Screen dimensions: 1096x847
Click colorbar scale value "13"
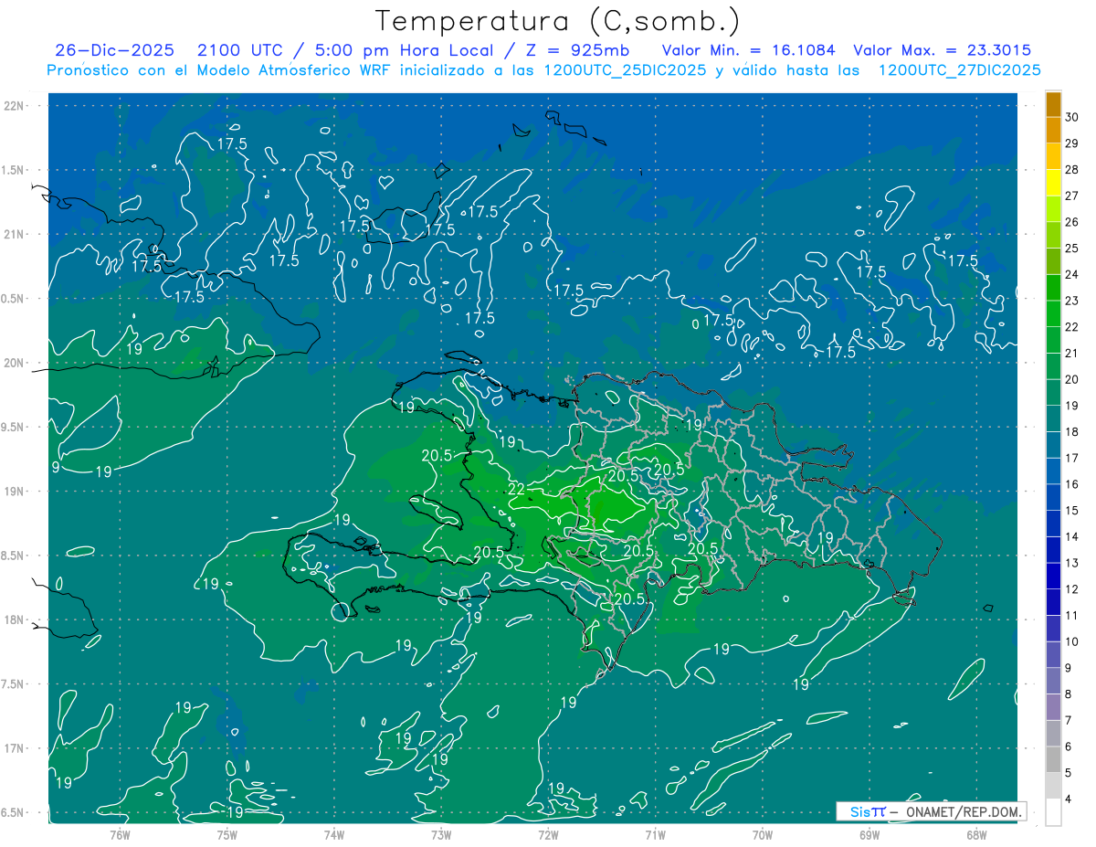coord(1073,563)
